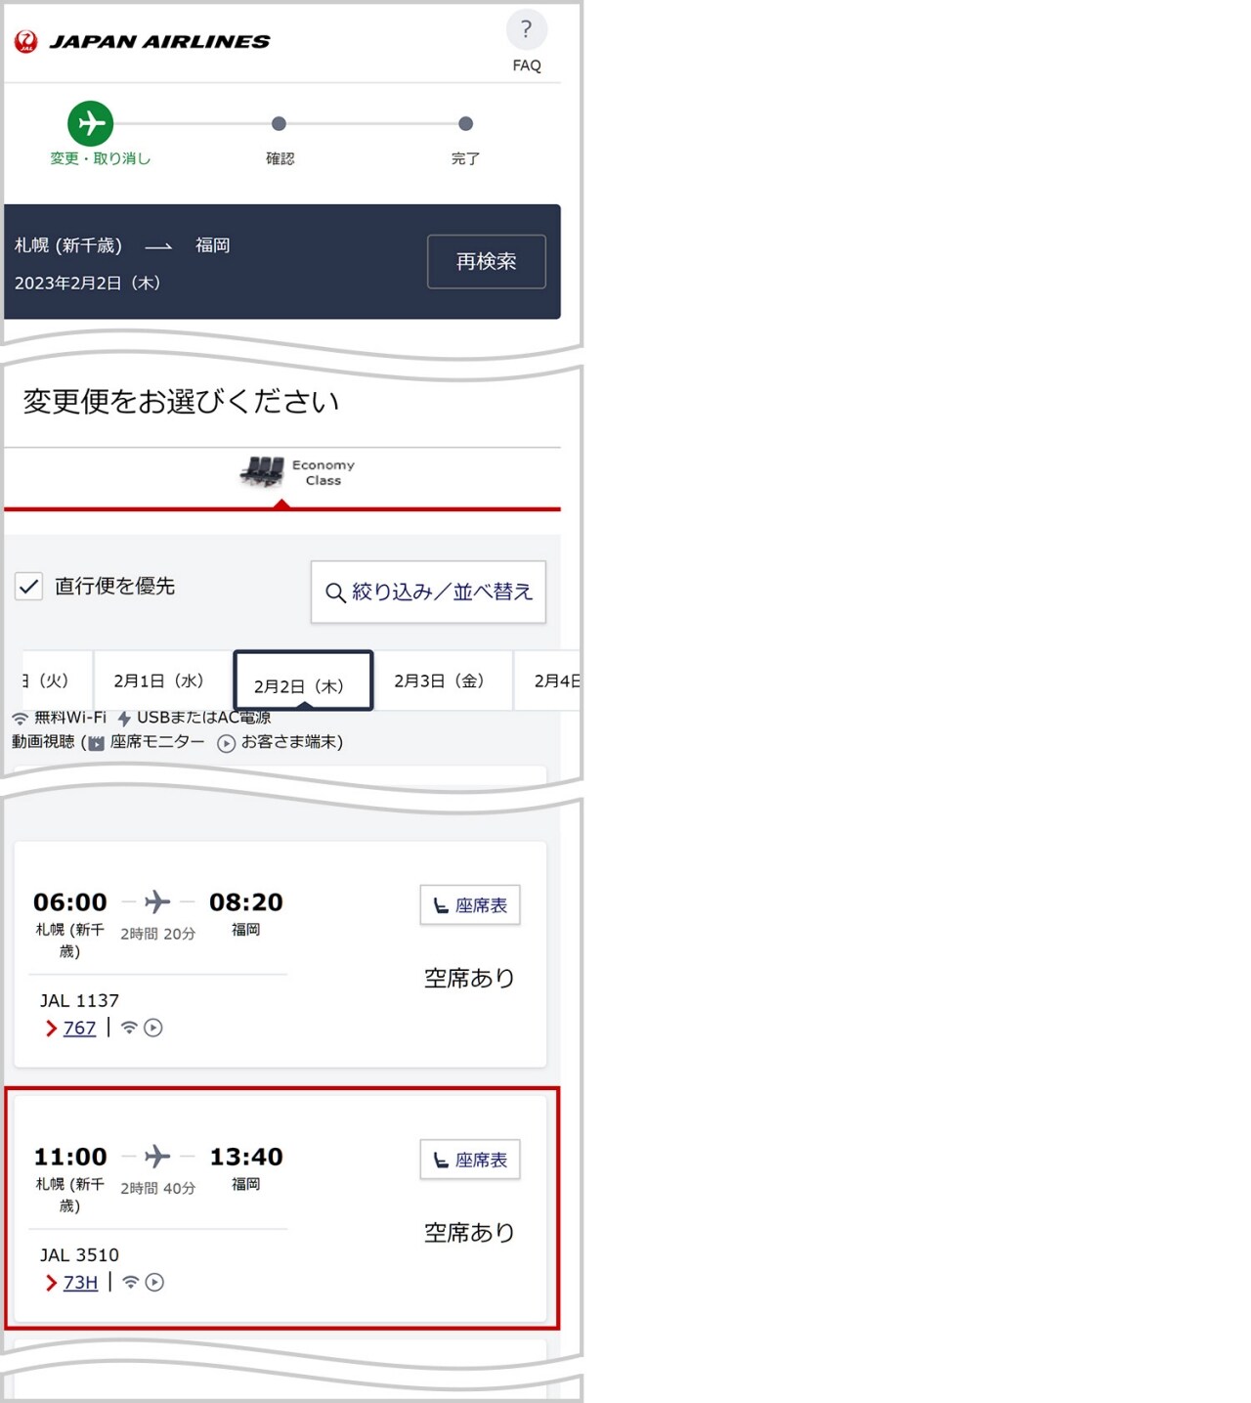
Task: Toggle 直行便を優先 checkbox
Action: coord(28,587)
